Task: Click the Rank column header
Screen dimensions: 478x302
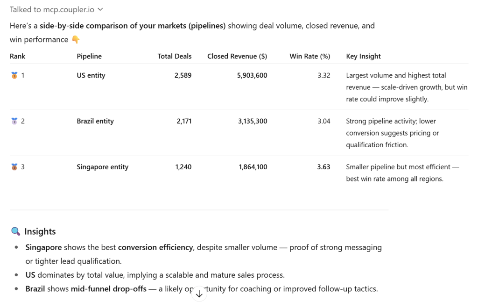Action: pos(18,56)
